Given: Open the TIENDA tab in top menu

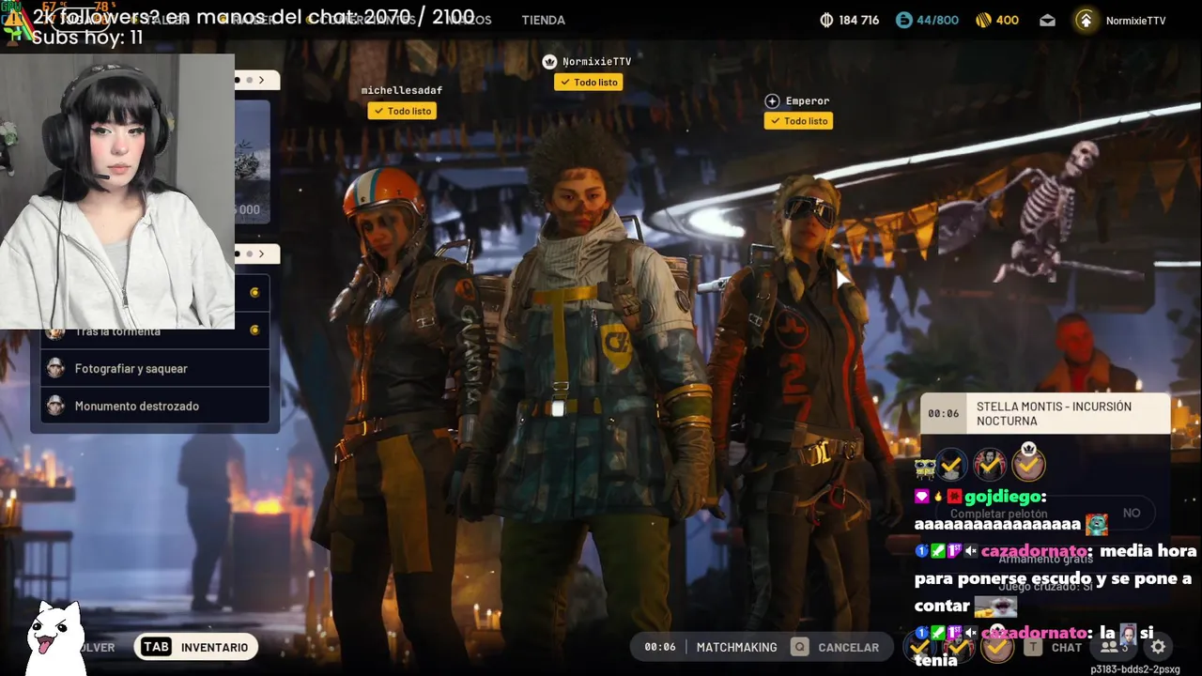Looking at the screenshot, I should coord(543,20).
